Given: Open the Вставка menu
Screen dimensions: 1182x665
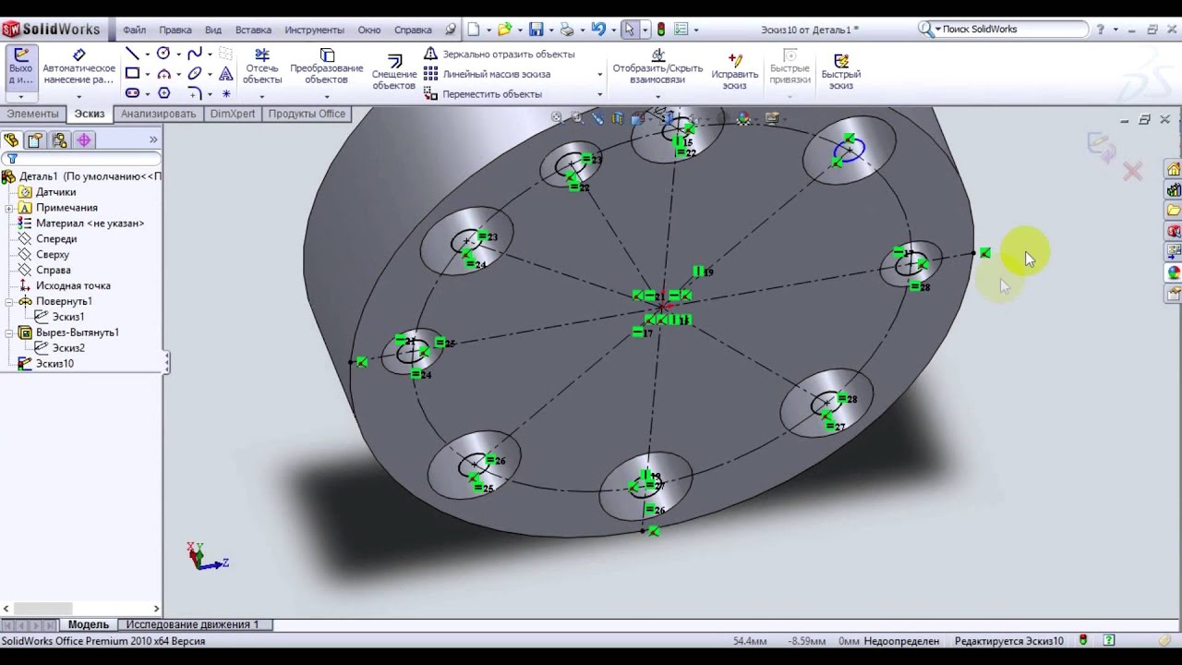Looking at the screenshot, I should pos(253,30).
